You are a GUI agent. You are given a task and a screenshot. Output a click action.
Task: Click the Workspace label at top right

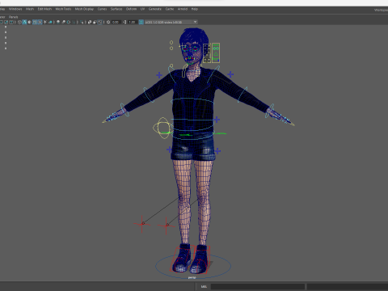click(381, 11)
